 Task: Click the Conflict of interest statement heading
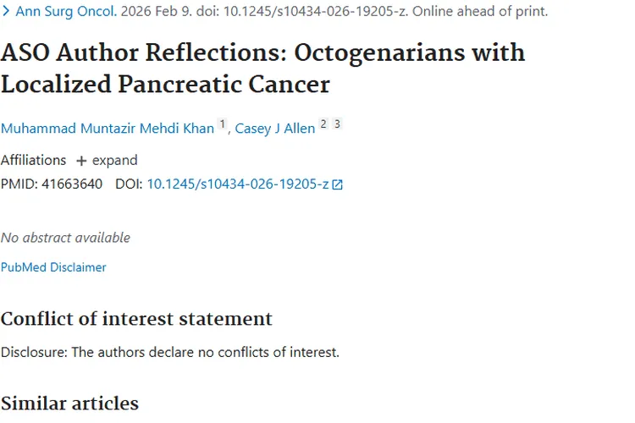(136, 319)
